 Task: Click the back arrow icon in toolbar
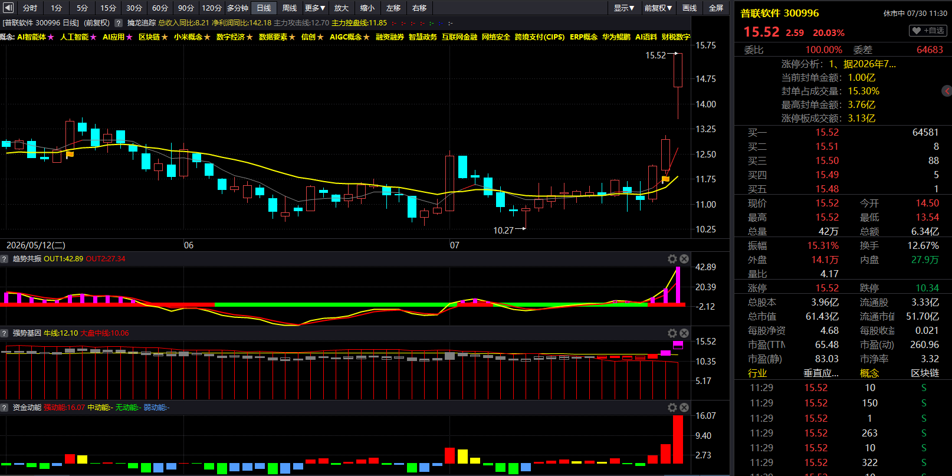[x=8, y=8]
